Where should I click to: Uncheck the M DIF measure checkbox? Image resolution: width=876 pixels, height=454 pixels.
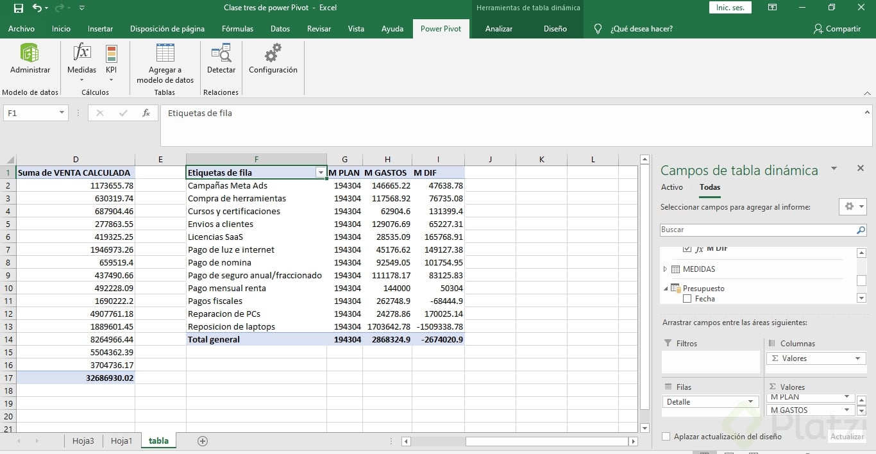pos(687,249)
